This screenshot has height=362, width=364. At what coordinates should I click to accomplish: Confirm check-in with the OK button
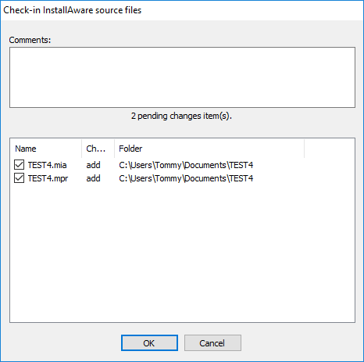(149, 343)
